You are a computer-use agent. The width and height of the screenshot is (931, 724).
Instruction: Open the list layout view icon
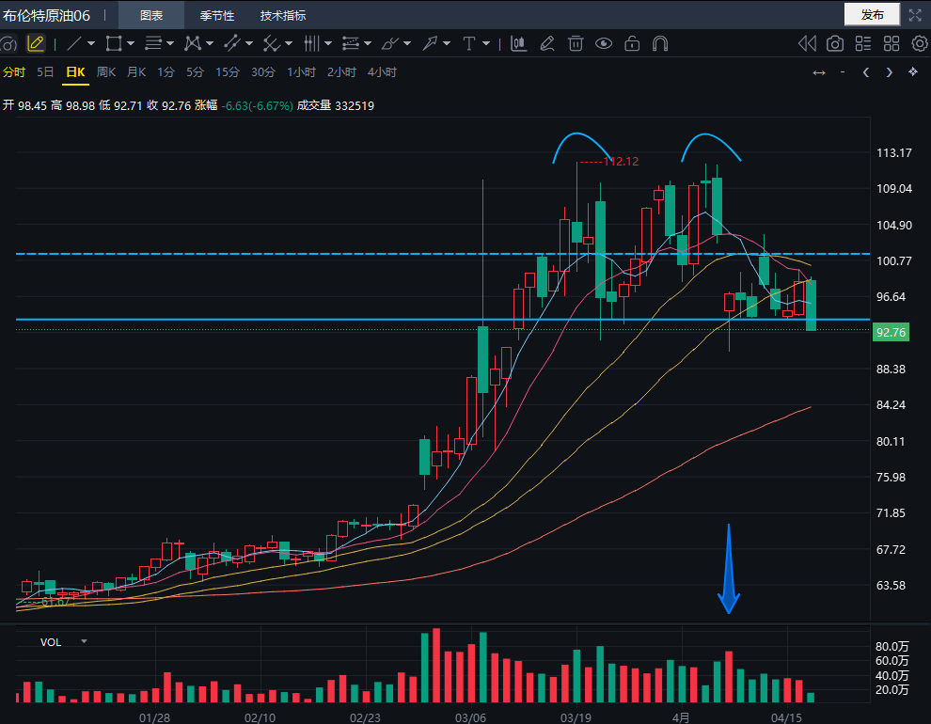tap(862, 43)
